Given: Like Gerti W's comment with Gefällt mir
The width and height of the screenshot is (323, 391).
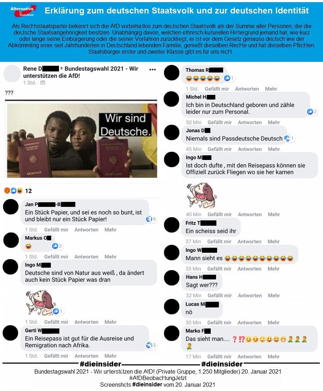Looking at the screenshot, I should [56, 356].
